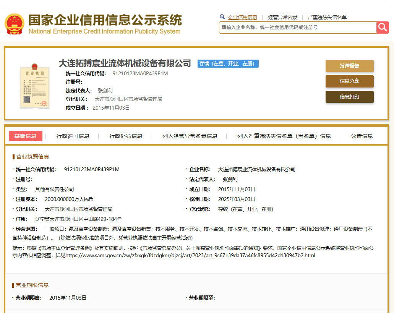Click the 企业名称 value in license info
The height and width of the screenshot is (313, 394).
[x=257, y=170]
